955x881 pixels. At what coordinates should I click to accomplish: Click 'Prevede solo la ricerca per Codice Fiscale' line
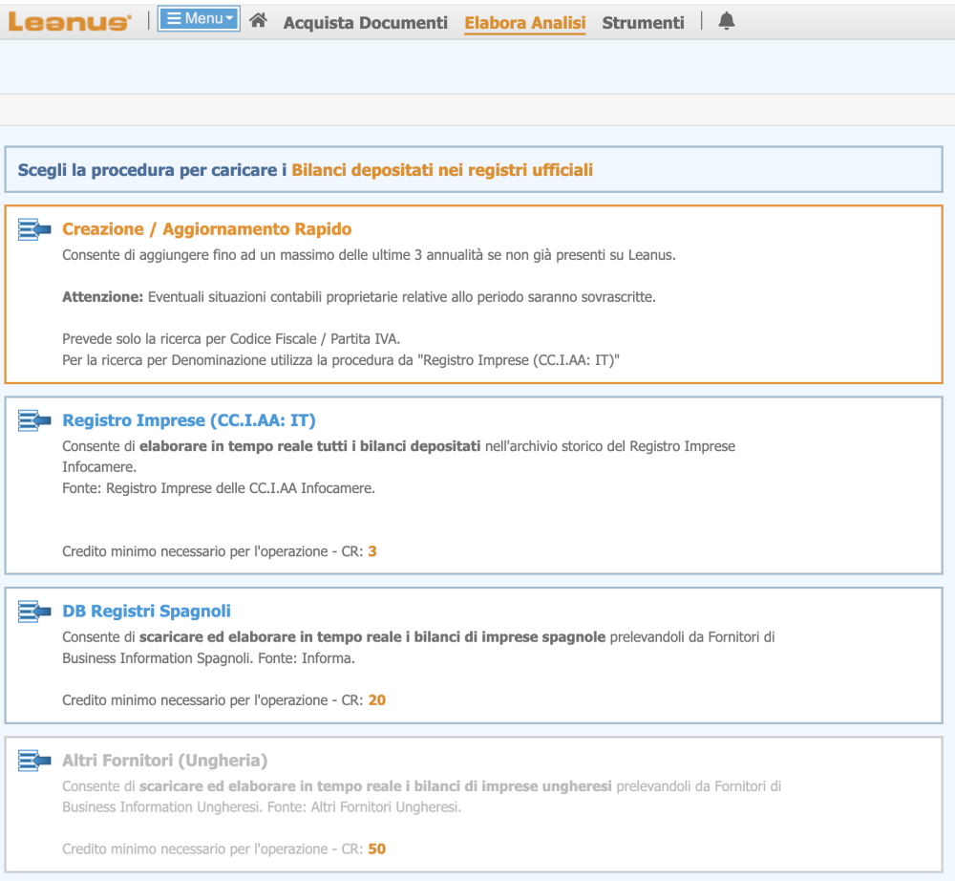coord(231,339)
